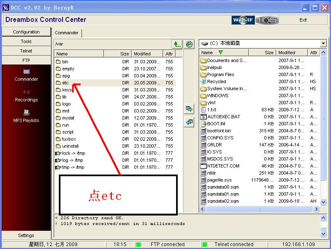Screen dimensions: 331x249
Task: Sort local list by Attr column
Action: click(x=314, y=53)
